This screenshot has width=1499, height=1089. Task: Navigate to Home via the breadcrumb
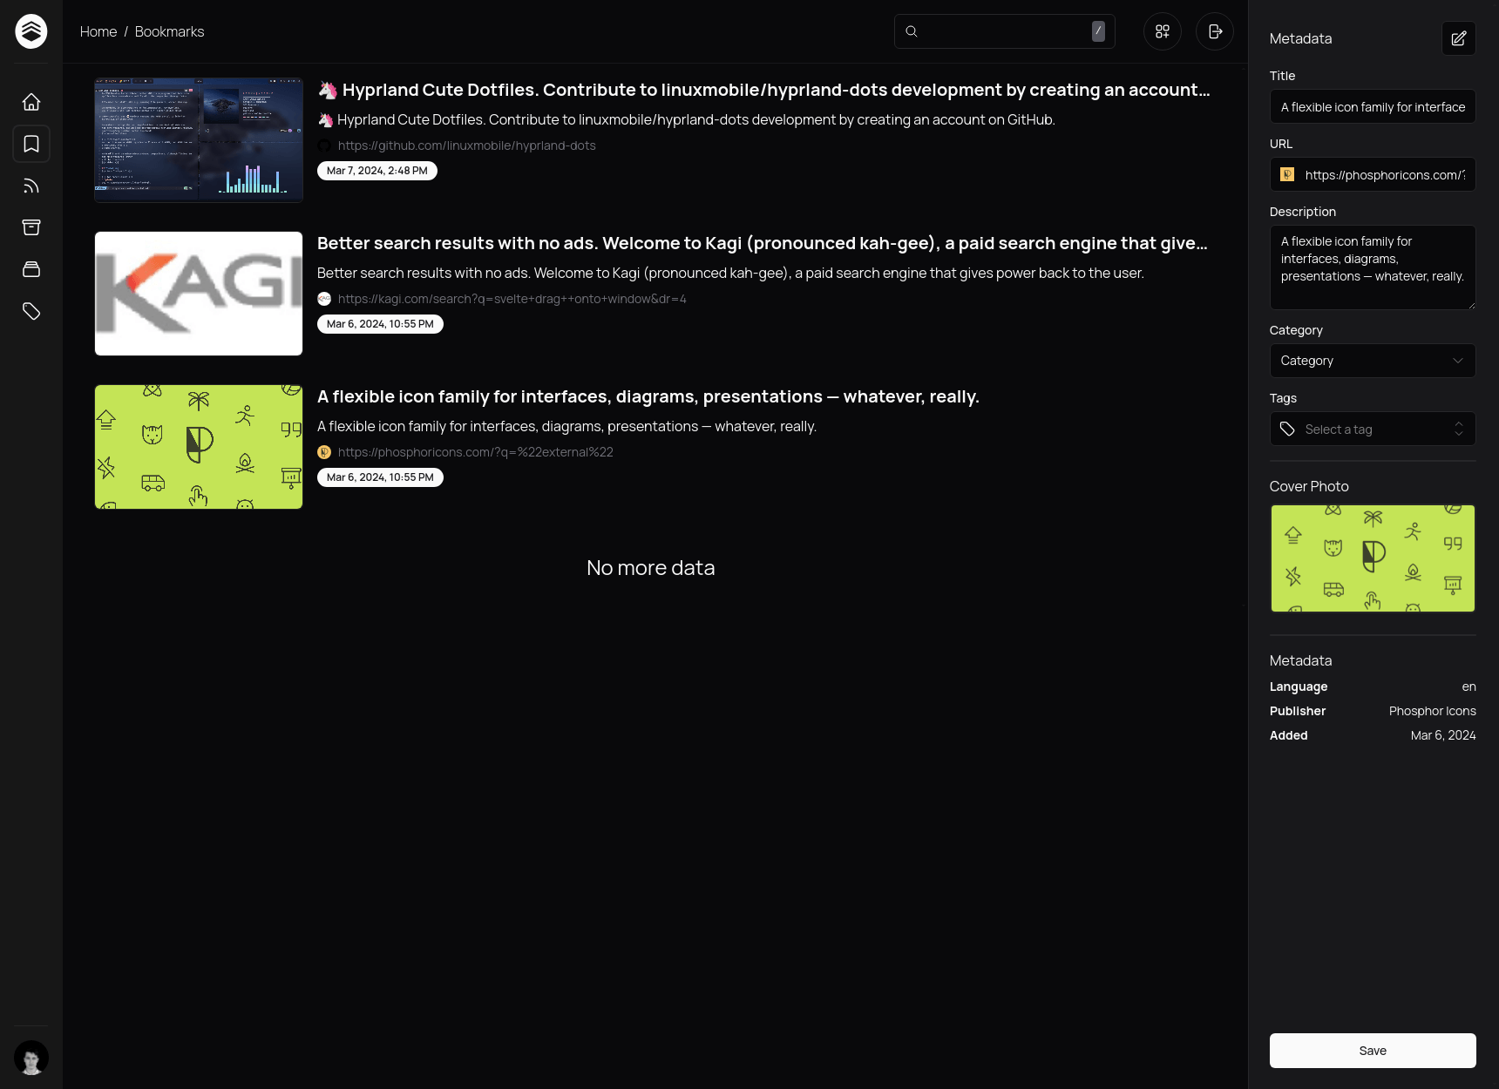pos(98,31)
